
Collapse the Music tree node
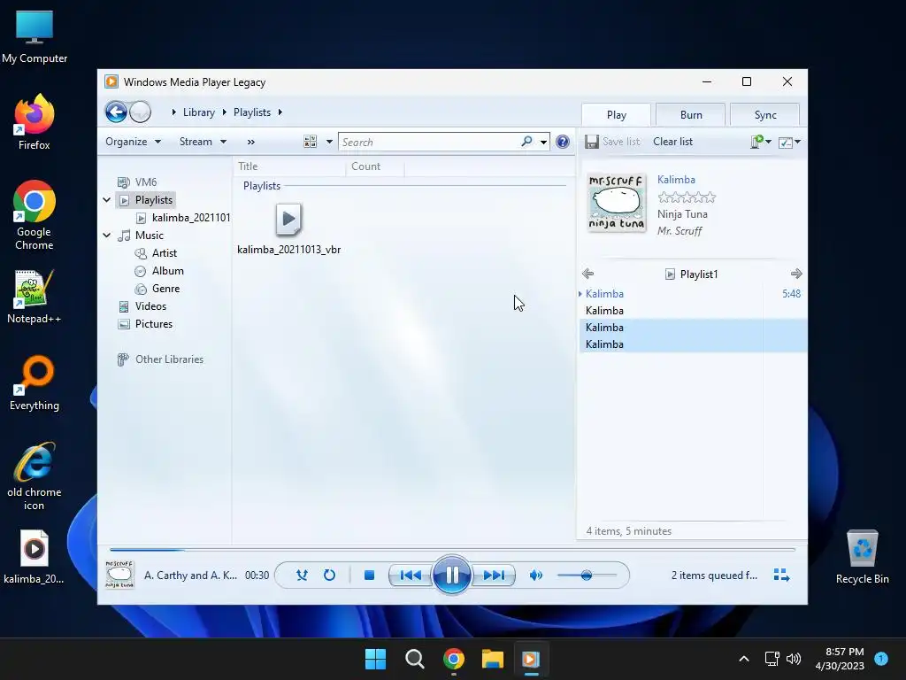point(107,236)
